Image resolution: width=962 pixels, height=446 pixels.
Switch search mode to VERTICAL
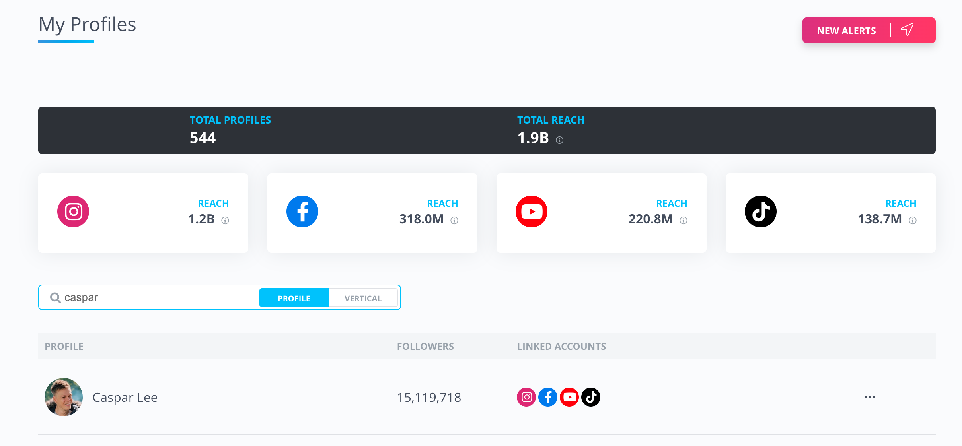pos(363,298)
